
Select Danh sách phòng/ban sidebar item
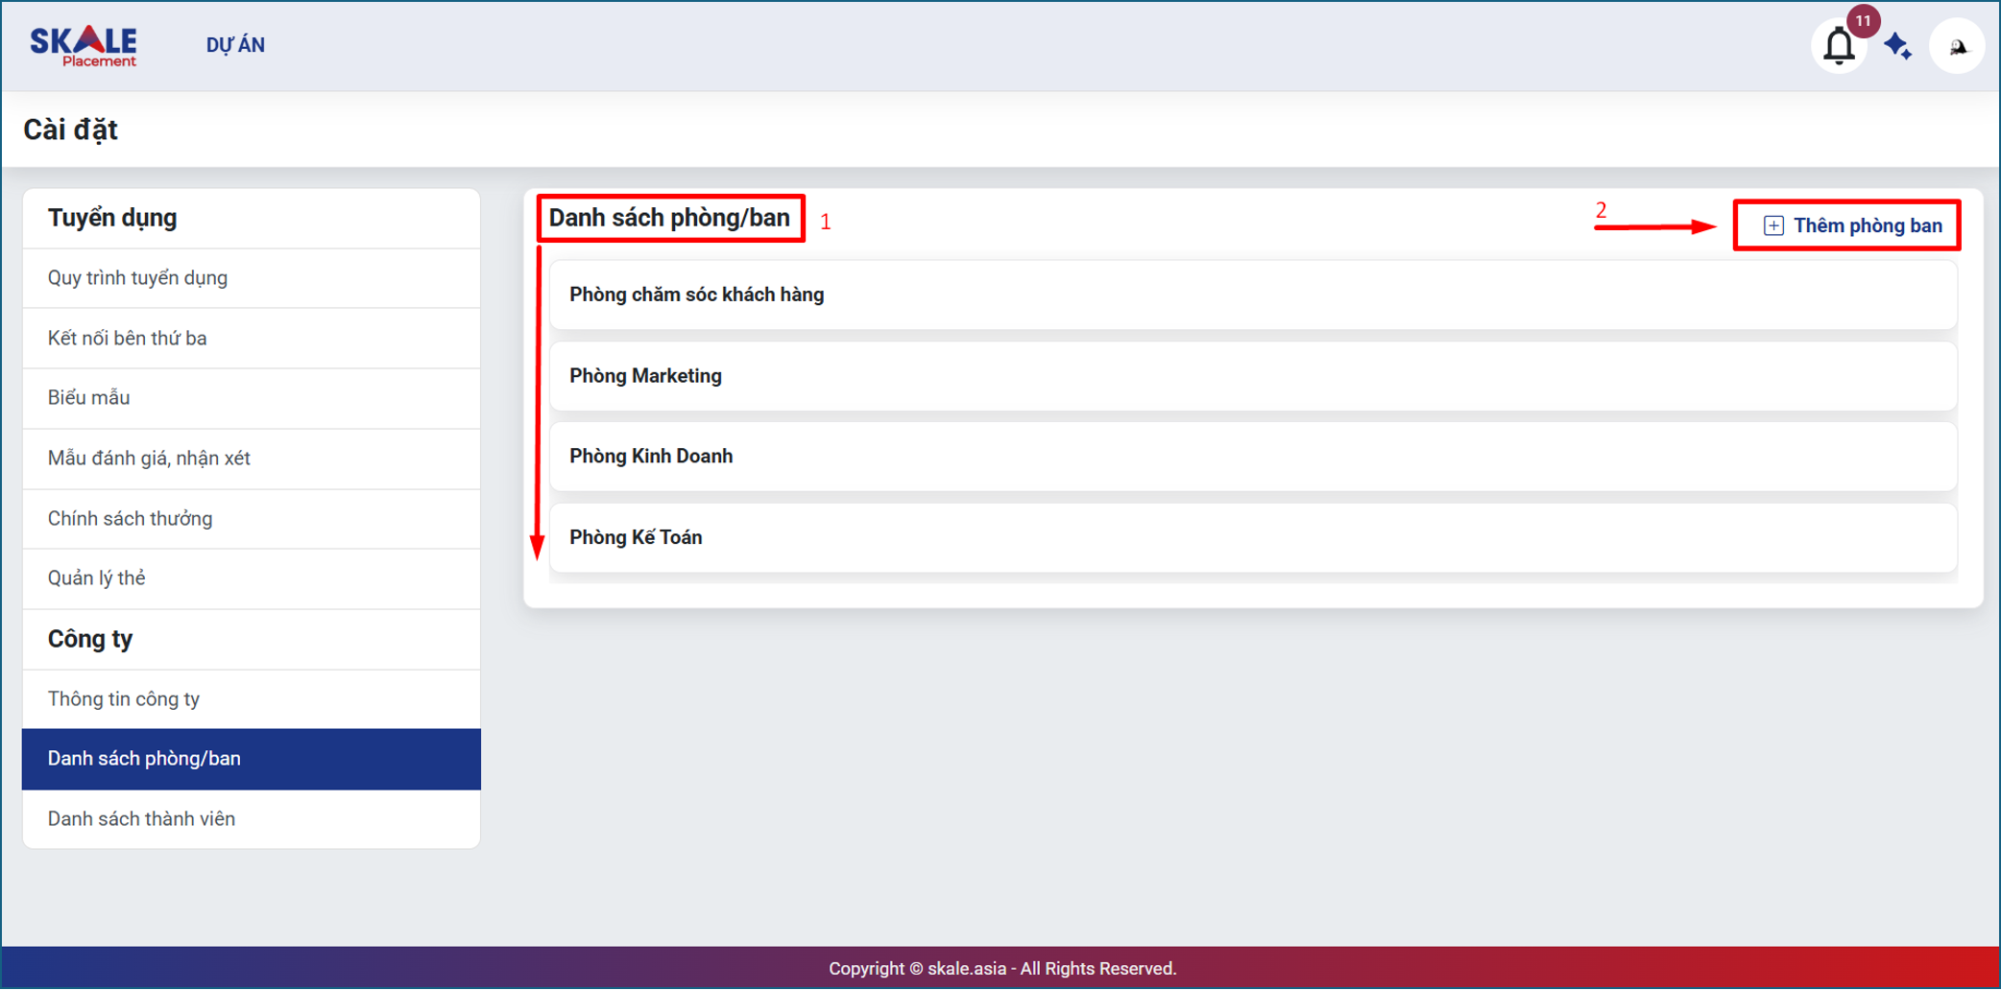coord(144,759)
